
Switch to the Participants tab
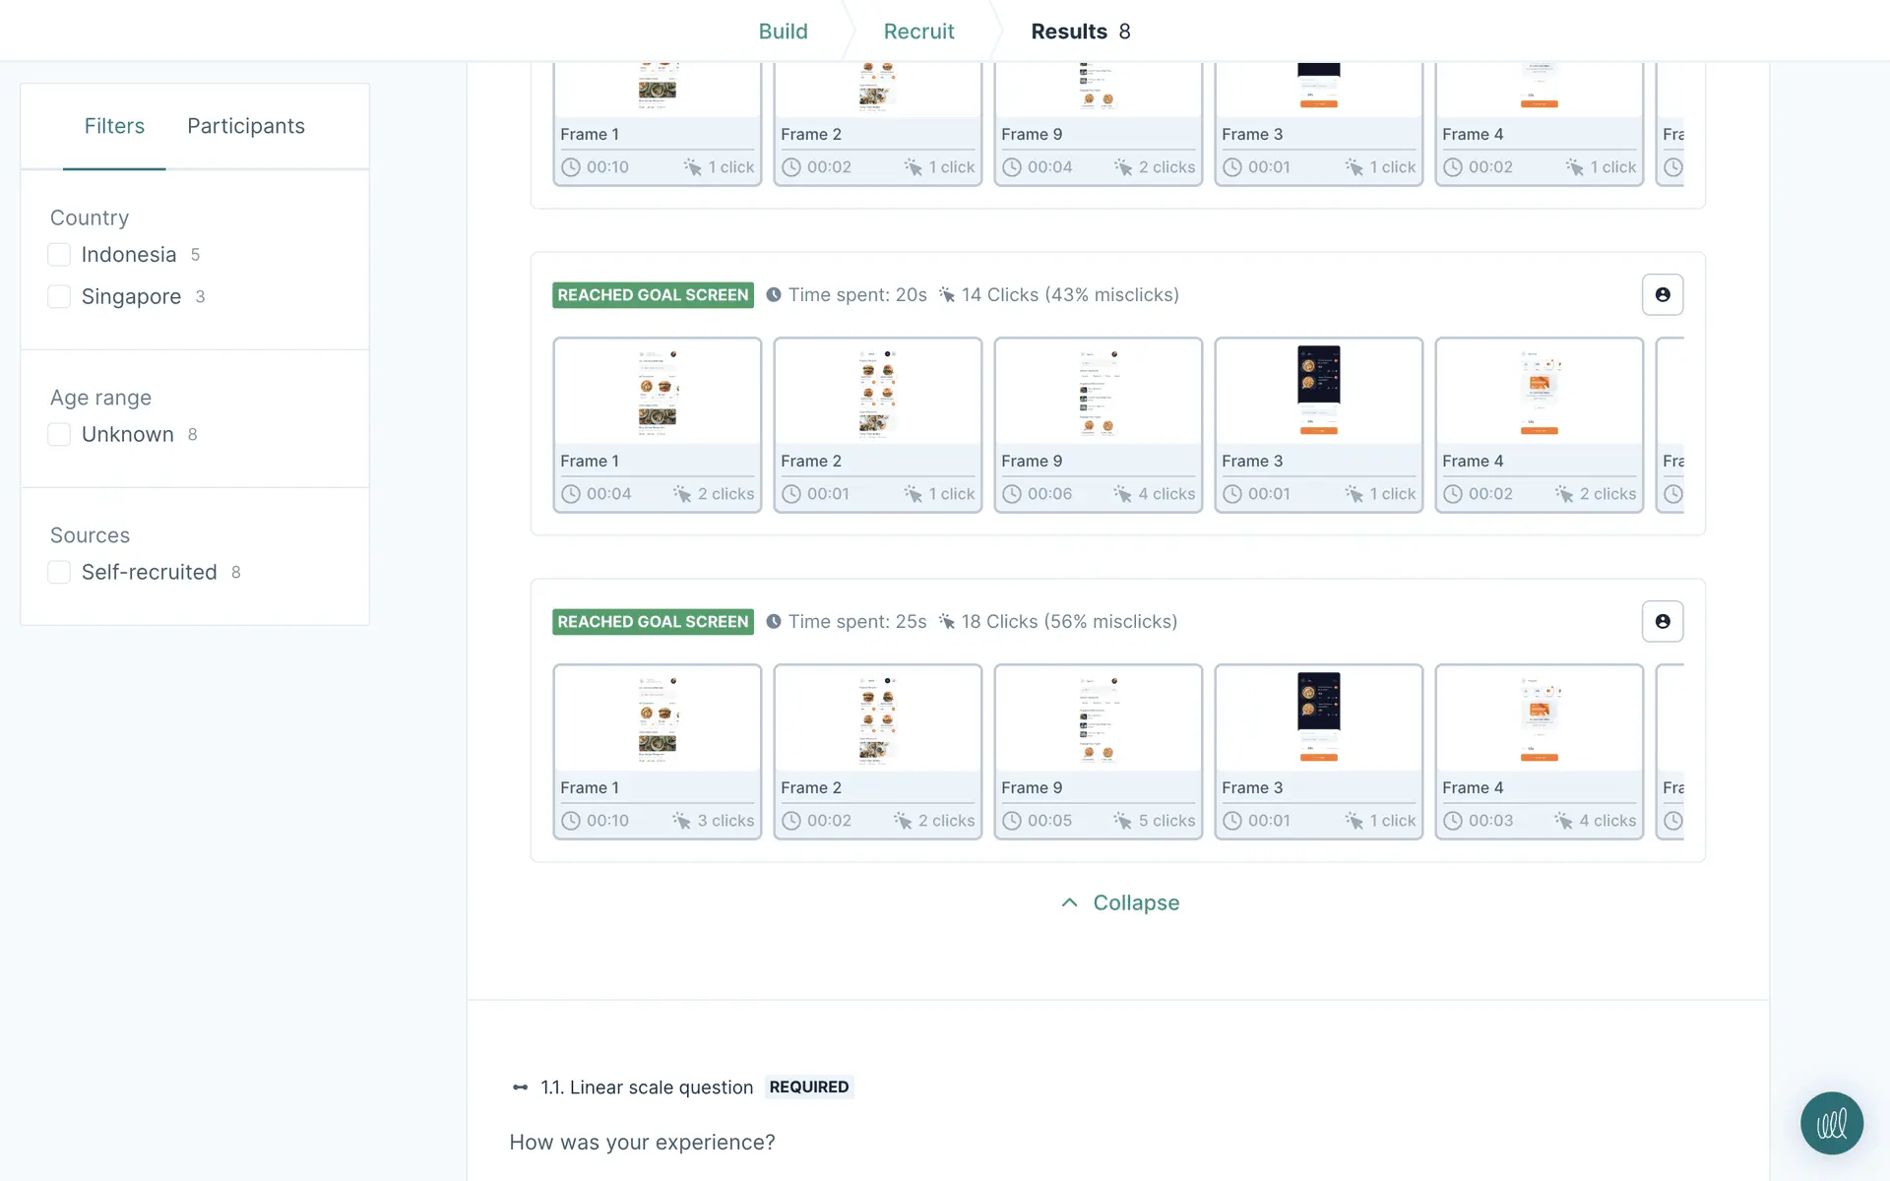(x=246, y=126)
